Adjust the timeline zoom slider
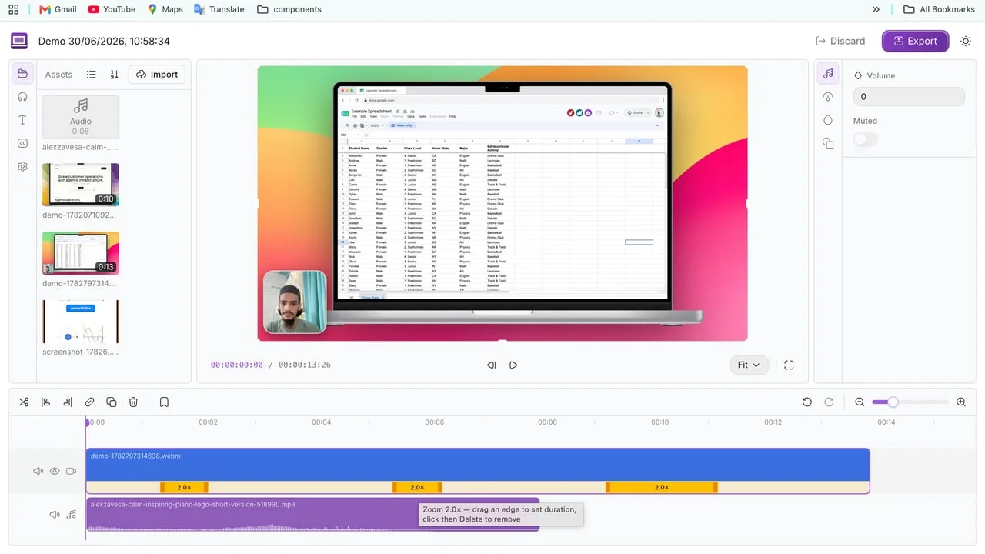 [893, 402]
